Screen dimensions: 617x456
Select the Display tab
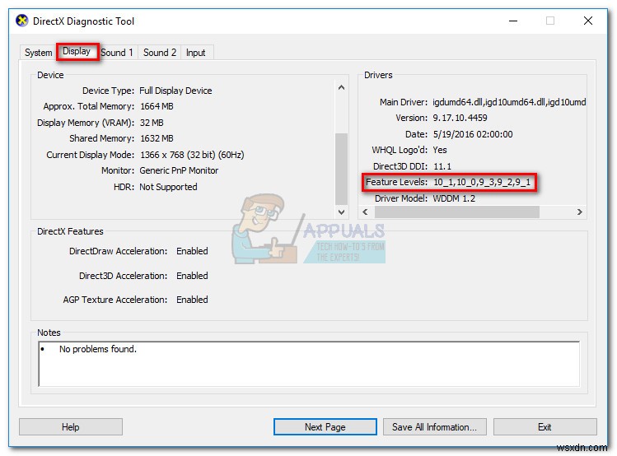point(77,52)
